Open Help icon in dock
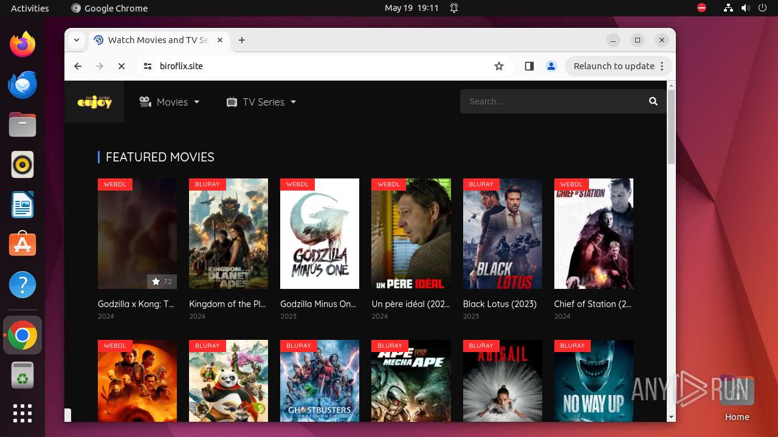The image size is (778, 437). (22, 285)
